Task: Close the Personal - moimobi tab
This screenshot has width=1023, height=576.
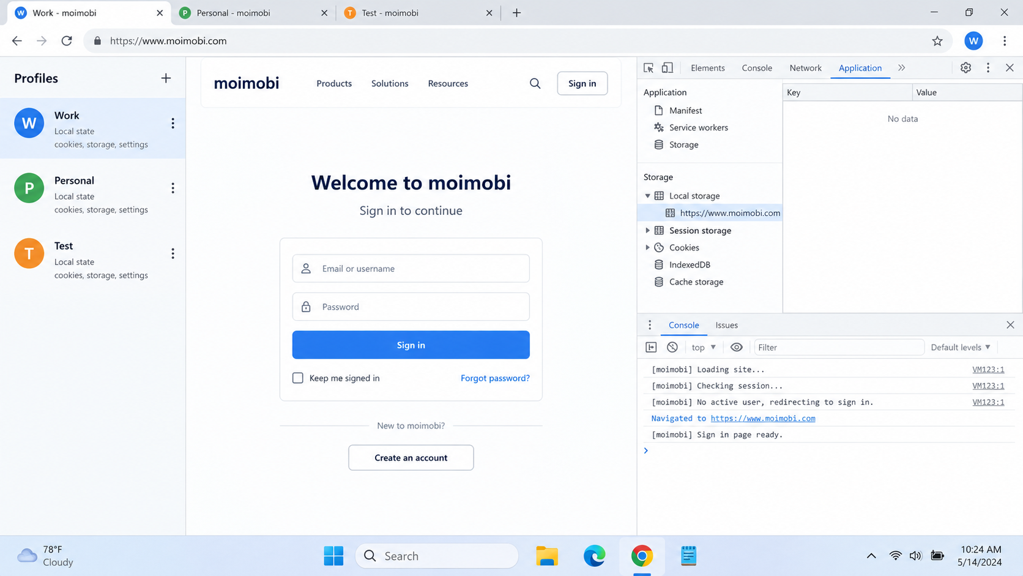Action: coord(324,13)
